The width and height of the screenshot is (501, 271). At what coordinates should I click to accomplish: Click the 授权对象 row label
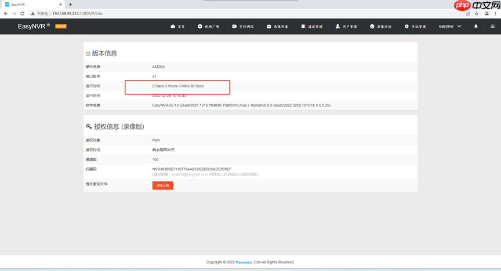(x=93, y=140)
